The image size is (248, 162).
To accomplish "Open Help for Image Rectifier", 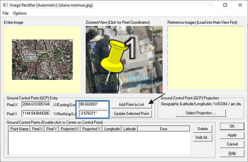I will tap(232, 153).
